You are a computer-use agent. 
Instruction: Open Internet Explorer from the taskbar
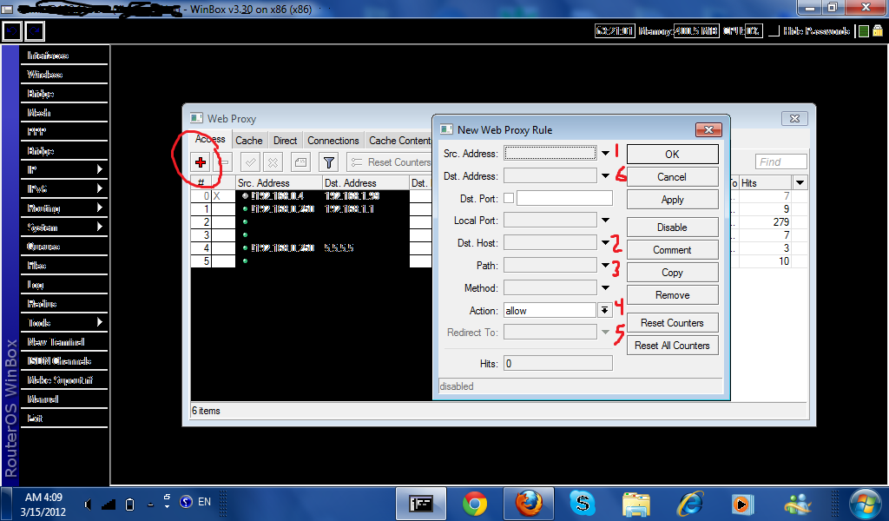click(690, 504)
